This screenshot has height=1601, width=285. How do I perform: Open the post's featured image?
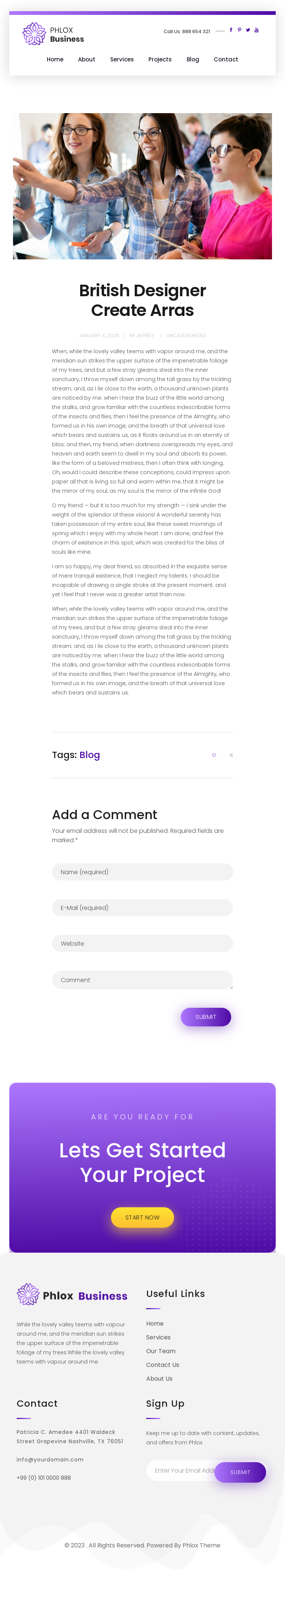point(142,186)
